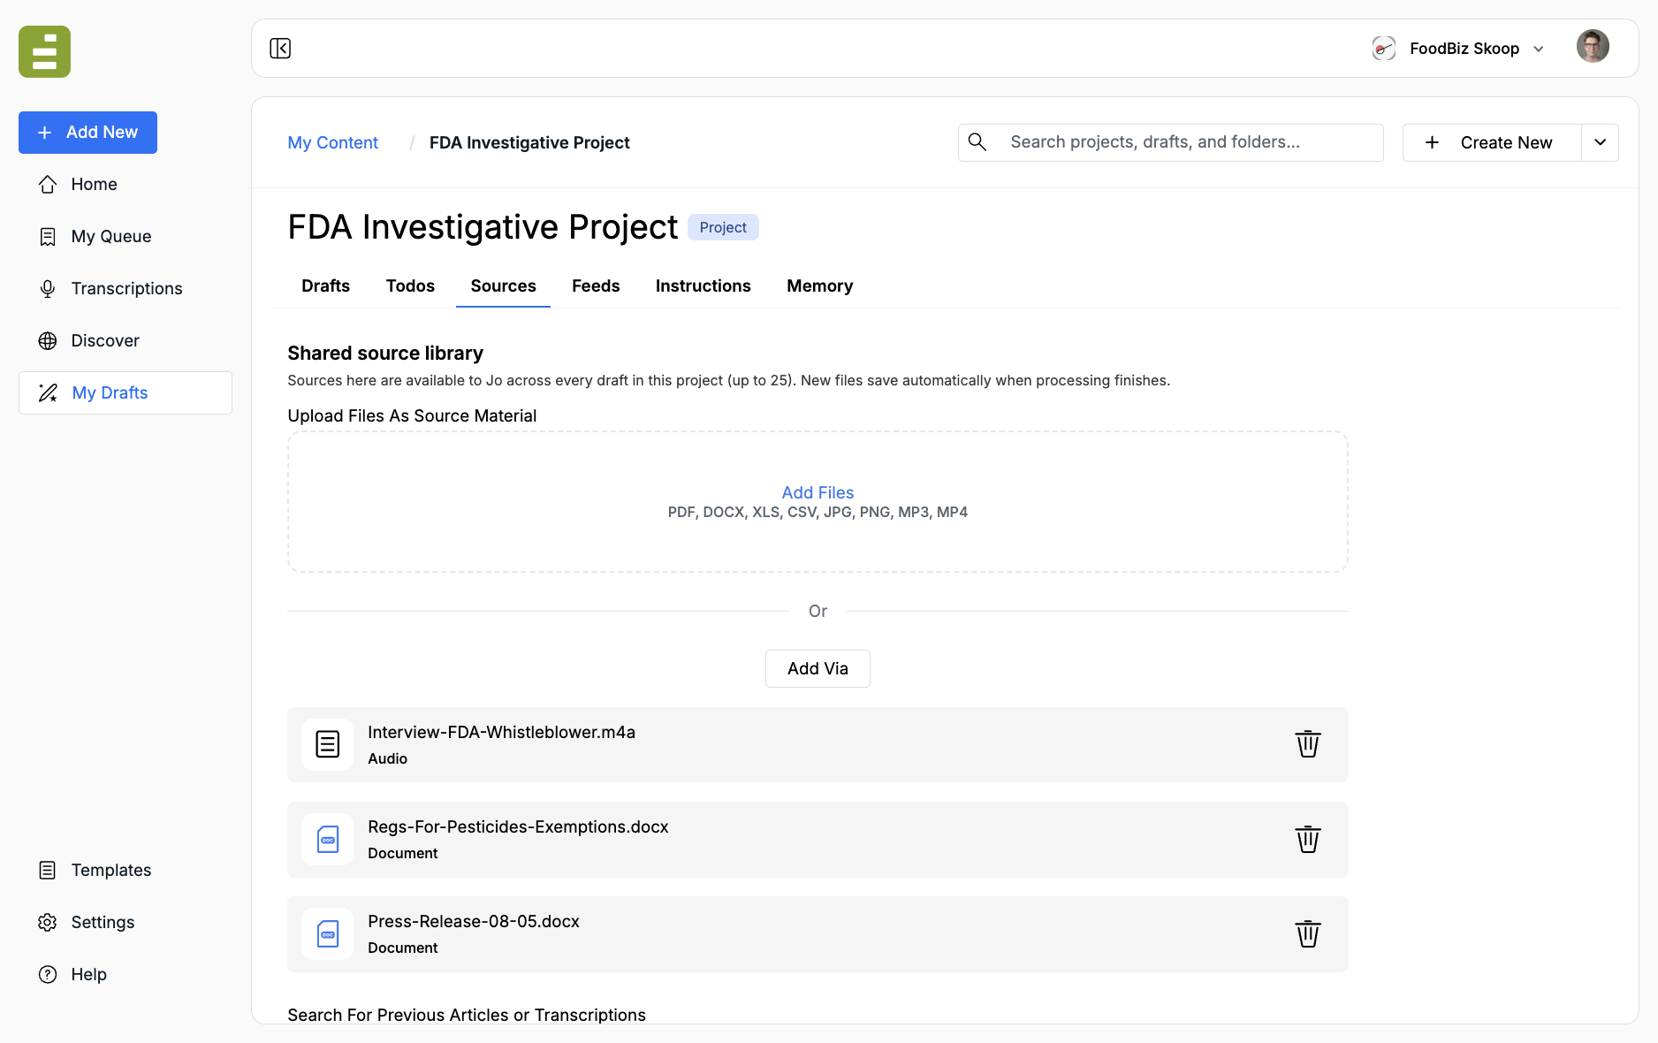Click the Settings gear icon
Viewport: 1658px width, 1043px height.
click(48, 922)
